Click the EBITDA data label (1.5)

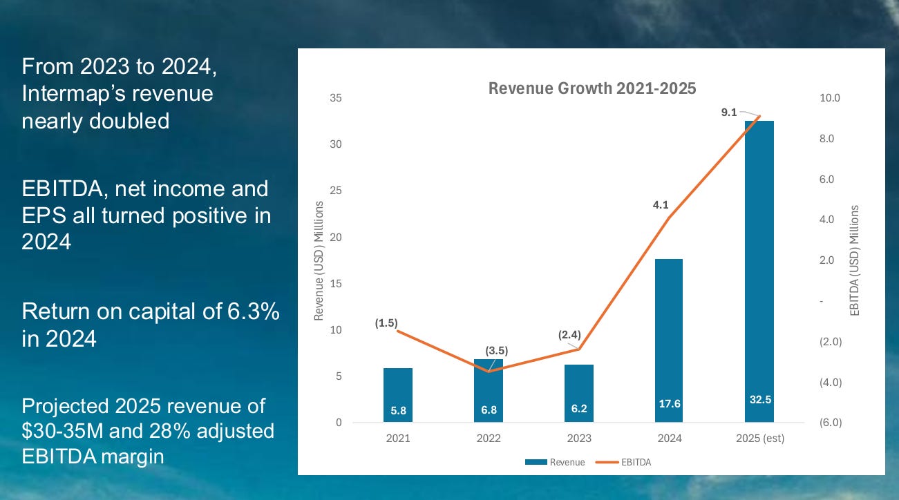[386, 323]
